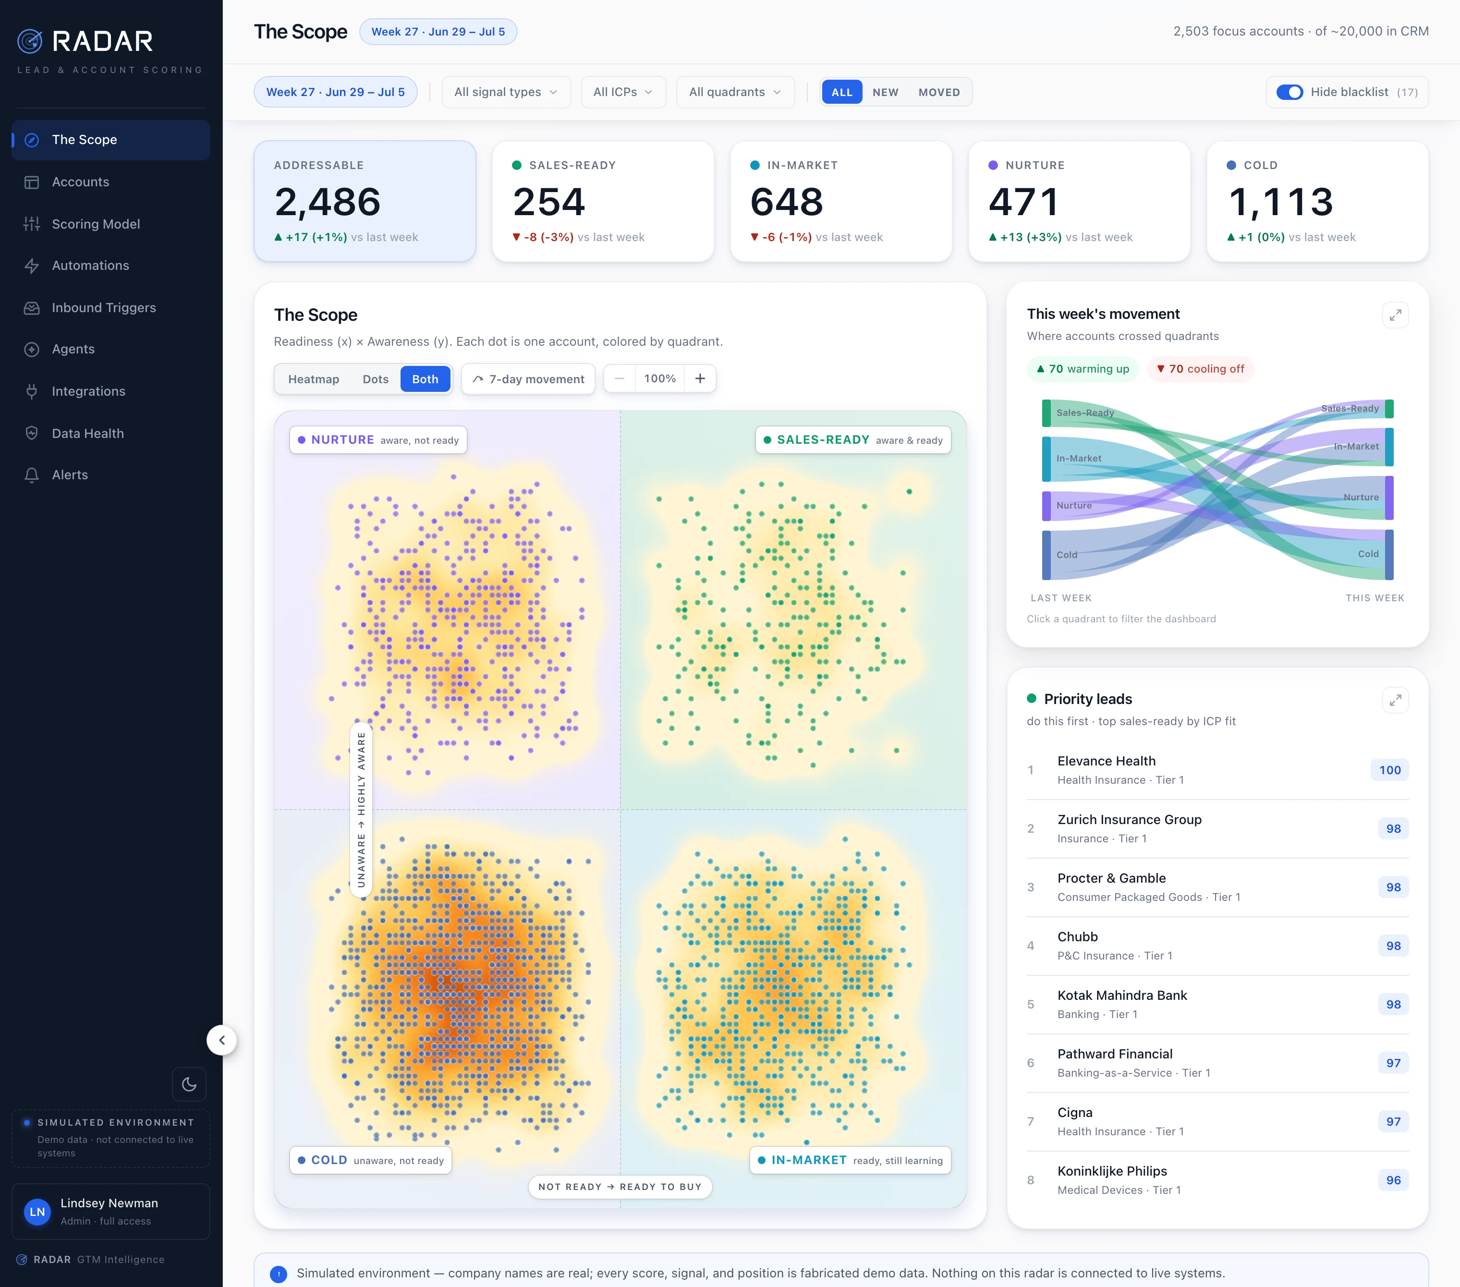This screenshot has height=1287, width=1460.
Task: Open the Alerts bell icon
Action: click(31, 475)
